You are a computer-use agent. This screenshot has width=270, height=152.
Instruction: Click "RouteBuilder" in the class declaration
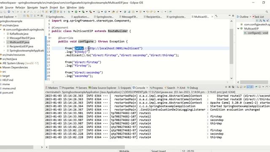point(118,31)
